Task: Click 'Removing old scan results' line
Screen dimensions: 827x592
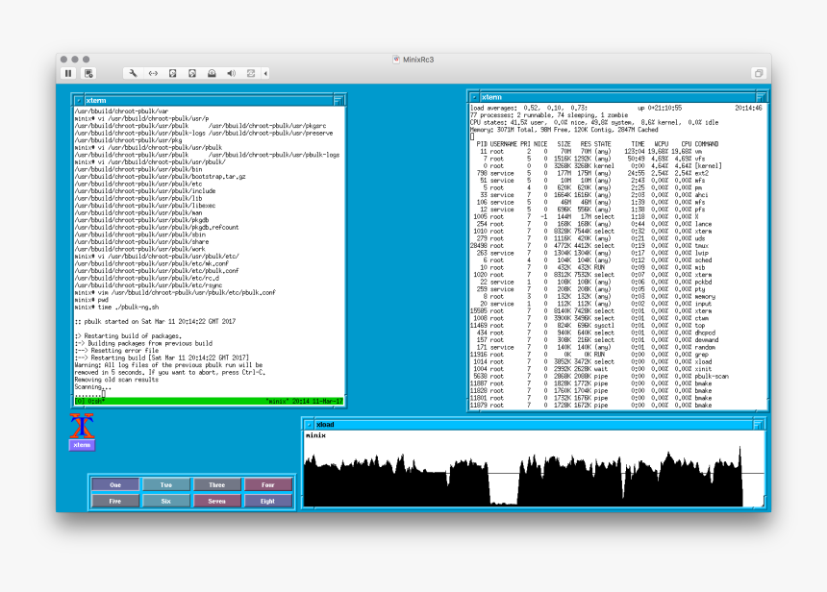Action: click(116, 380)
